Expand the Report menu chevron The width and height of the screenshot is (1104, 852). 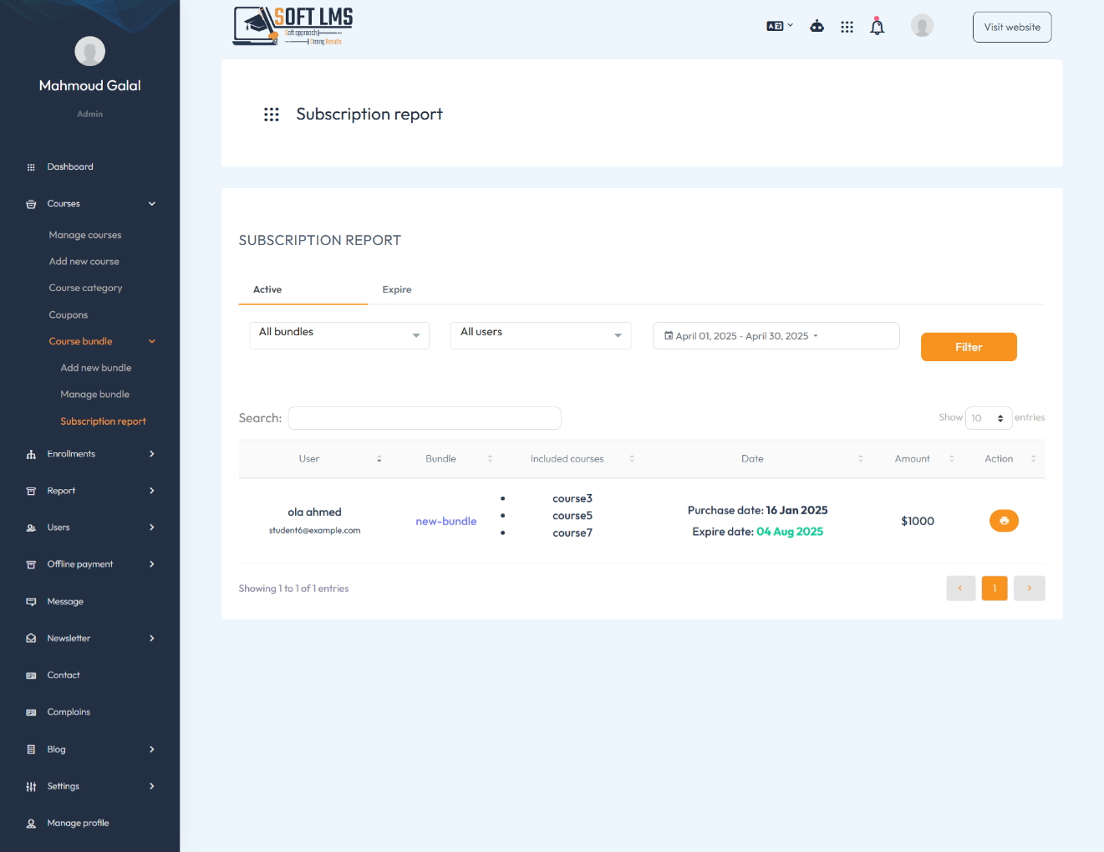152,491
